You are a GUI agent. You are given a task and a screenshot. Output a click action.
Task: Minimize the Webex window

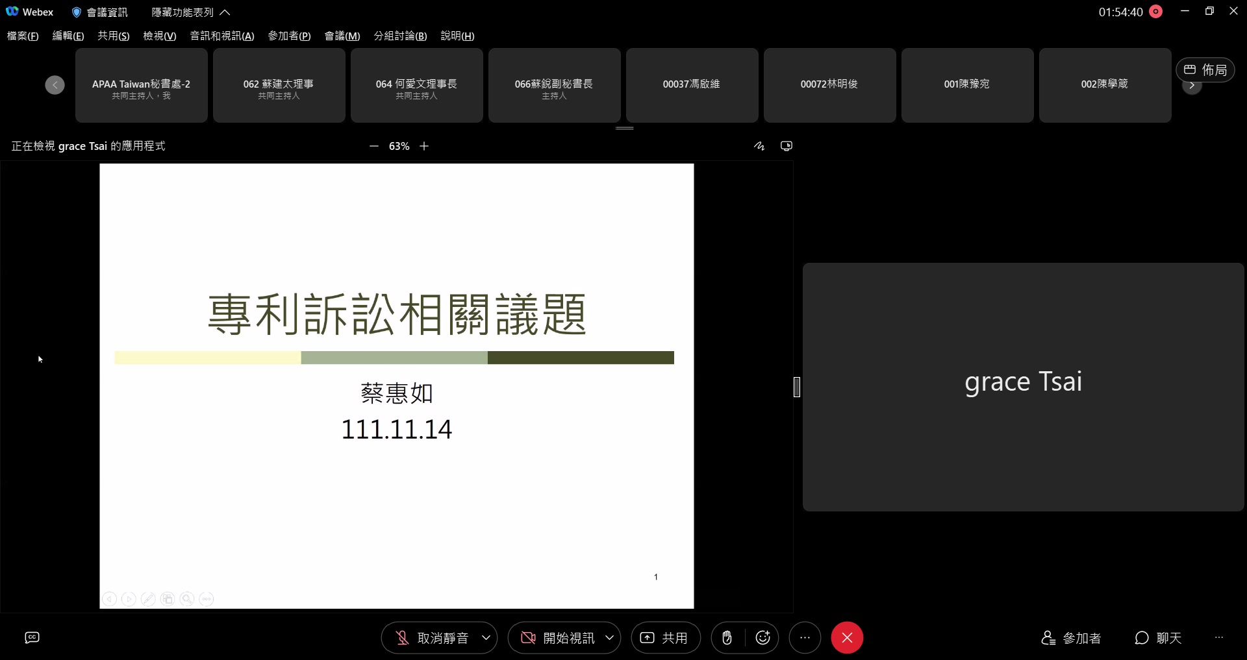click(x=1185, y=11)
